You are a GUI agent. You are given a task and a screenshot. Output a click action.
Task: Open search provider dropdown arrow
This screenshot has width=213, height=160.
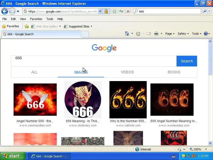pos(210,11)
